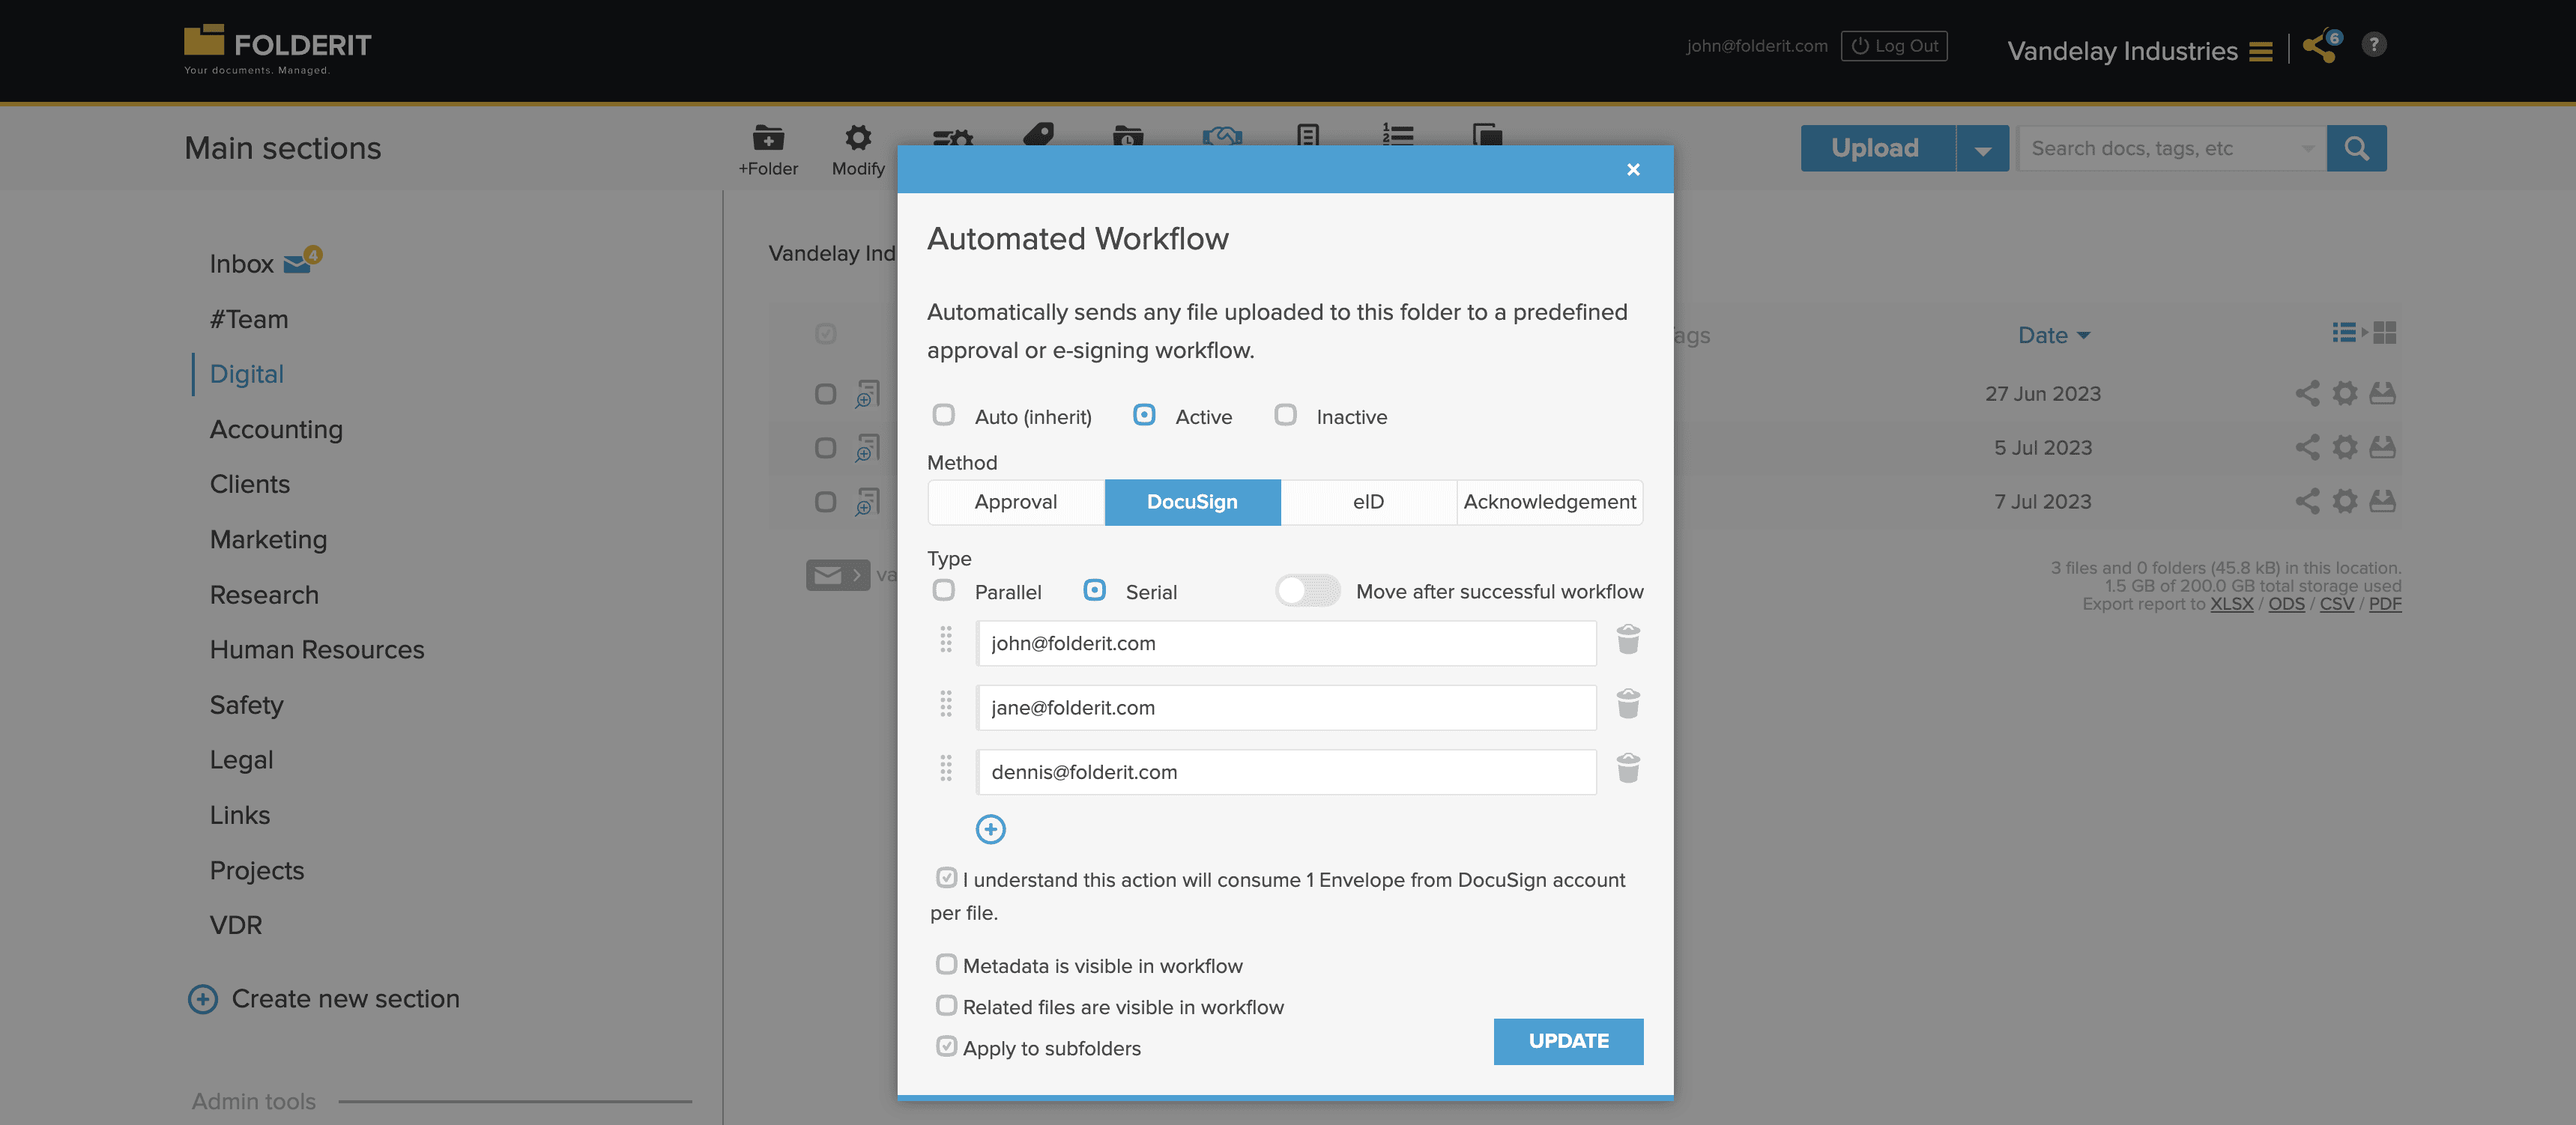
Task: Click the FOLDERIT logo
Action: tap(277, 48)
